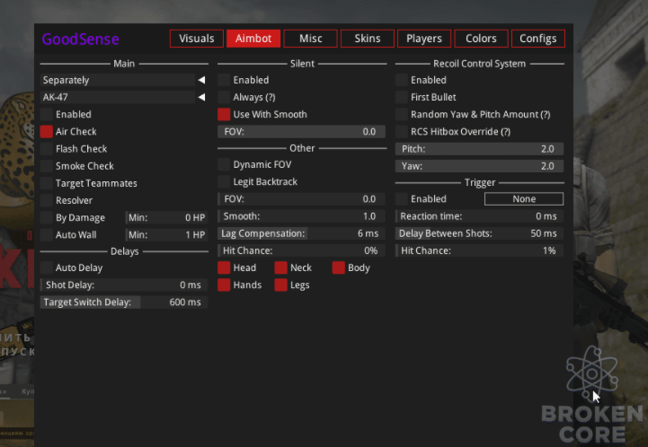
Task: Click the GoodSense logo title
Action: [81, 39]
